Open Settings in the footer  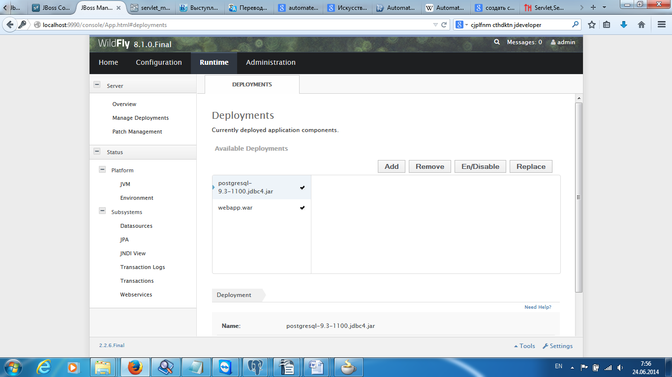click(558, 346)
